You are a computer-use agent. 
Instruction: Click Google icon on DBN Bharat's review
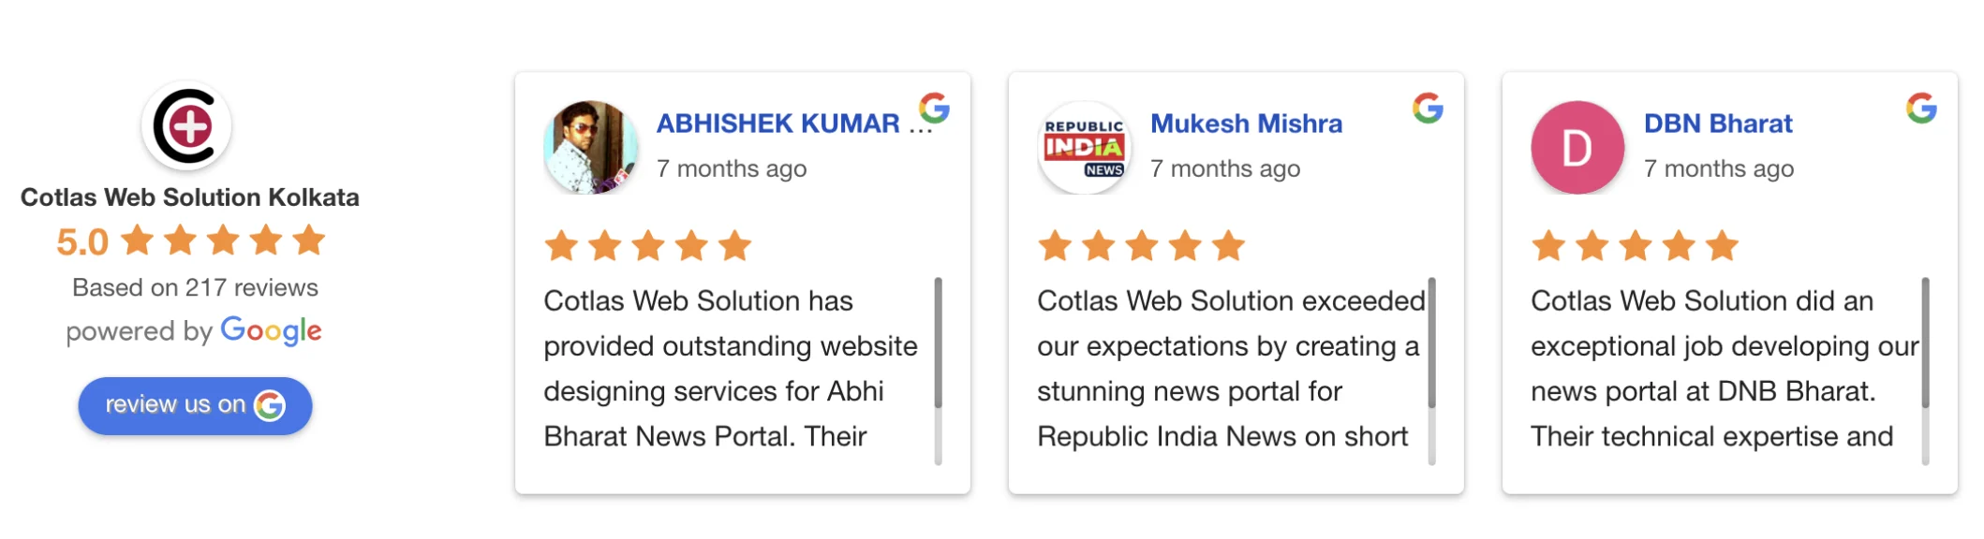(x=1921, y=109)
